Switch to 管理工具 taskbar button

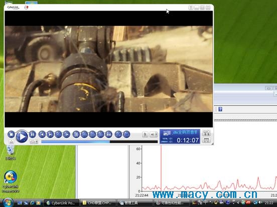coord(135,203)
